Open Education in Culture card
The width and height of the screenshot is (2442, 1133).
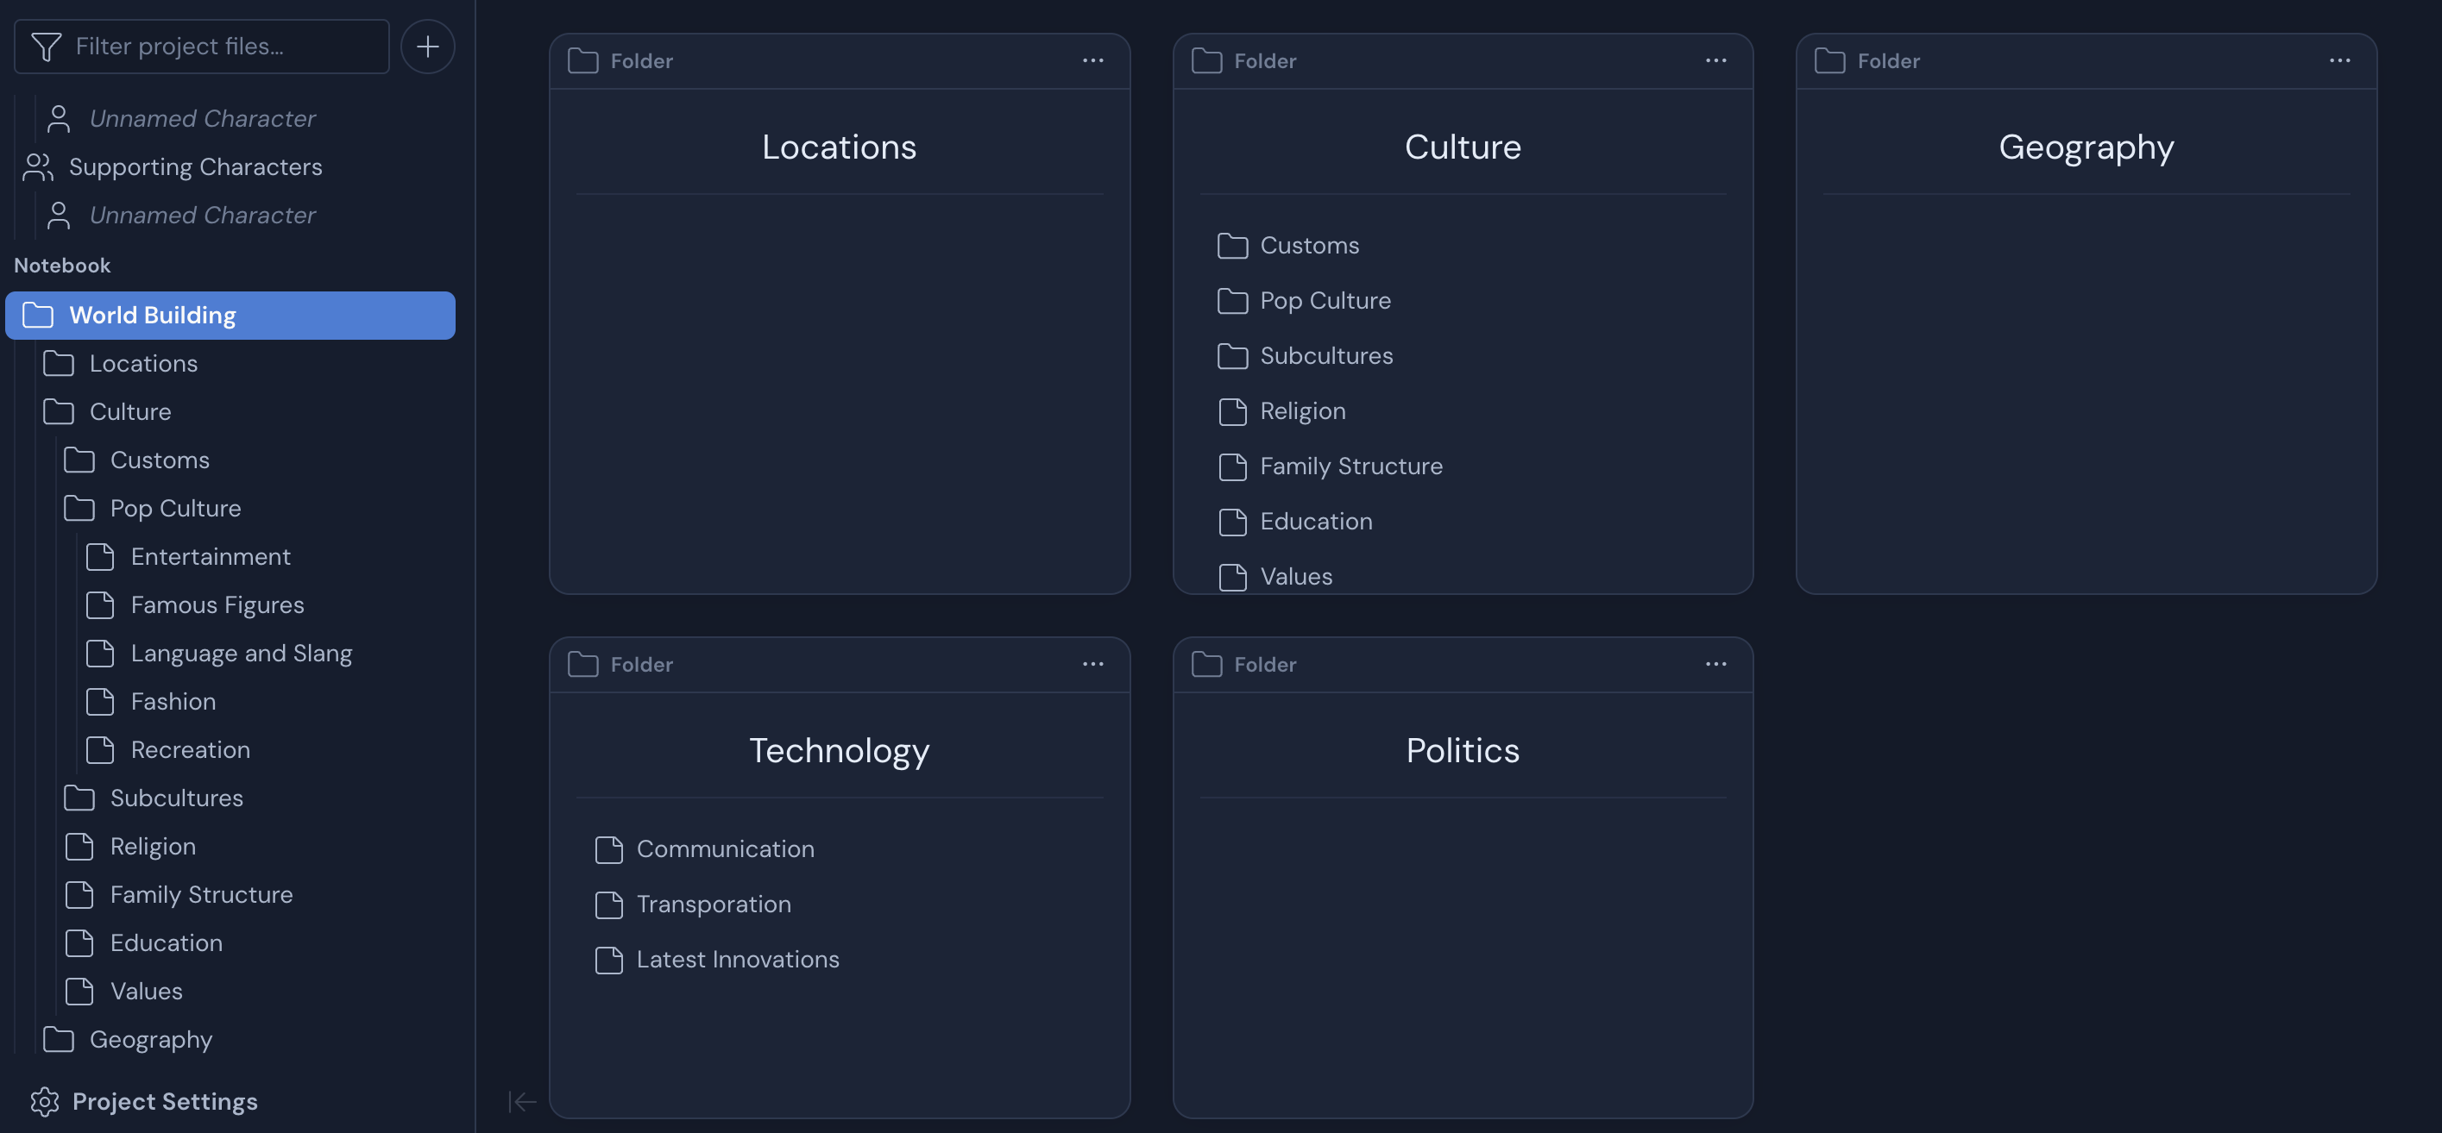click(1316, 521)
